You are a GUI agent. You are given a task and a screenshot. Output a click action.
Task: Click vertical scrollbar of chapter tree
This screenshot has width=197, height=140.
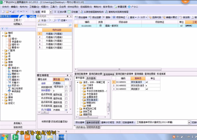[108, 107]
